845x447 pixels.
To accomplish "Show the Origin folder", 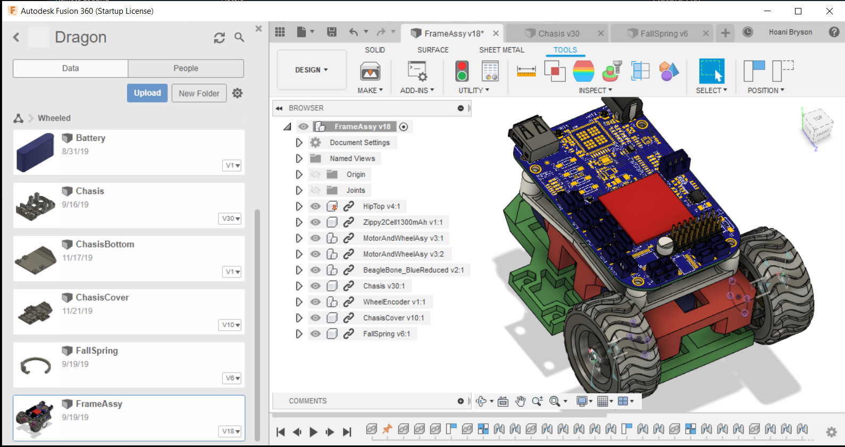I will click(315, 174).
